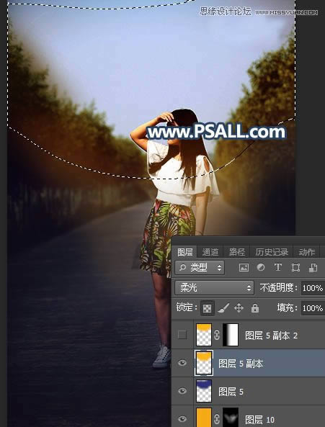Hide the 图层 10 layer
The height and width of the screenshot is (427, 325).
pos(182,418)
